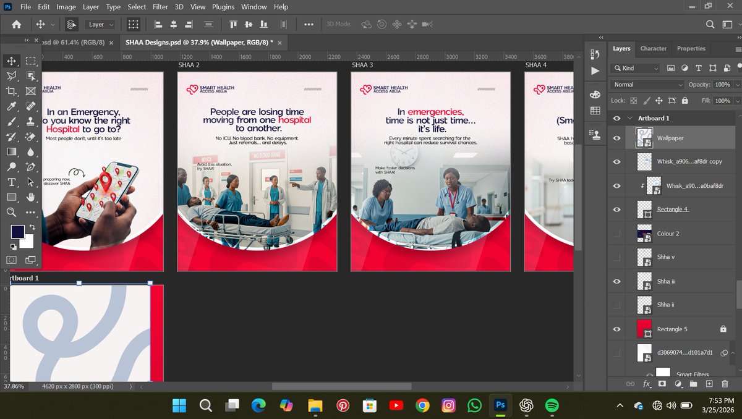Open the status bar info arrow

(x=130, y=386)
